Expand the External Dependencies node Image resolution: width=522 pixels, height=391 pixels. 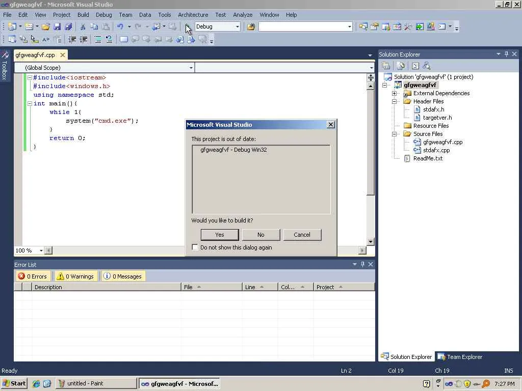tap(394, 94)
